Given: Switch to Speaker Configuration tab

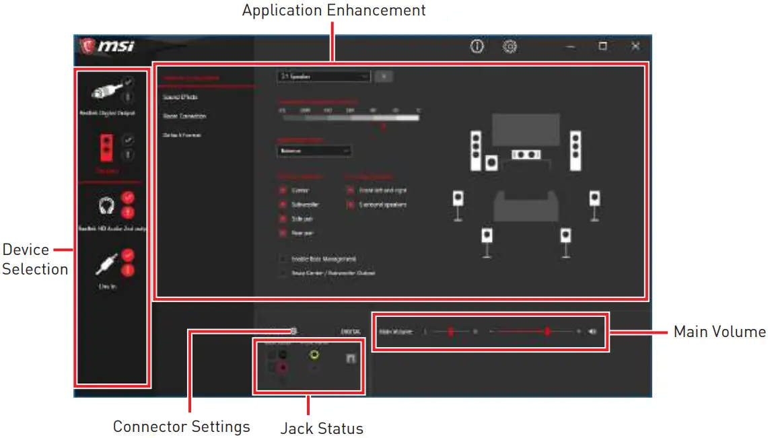Looking at the screenshot, I should 191,78.
